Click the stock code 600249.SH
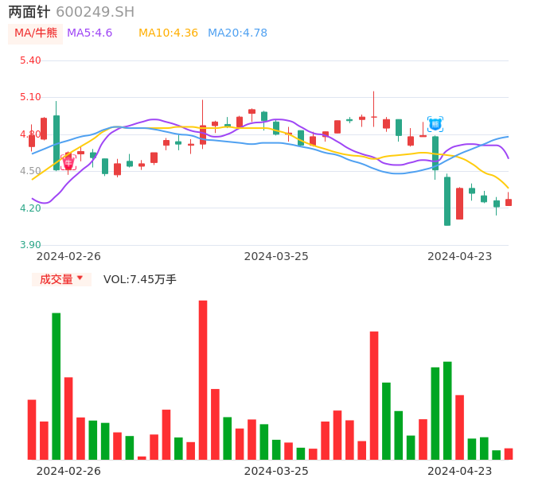Screen dimensions: 546x482 (95, 12)
